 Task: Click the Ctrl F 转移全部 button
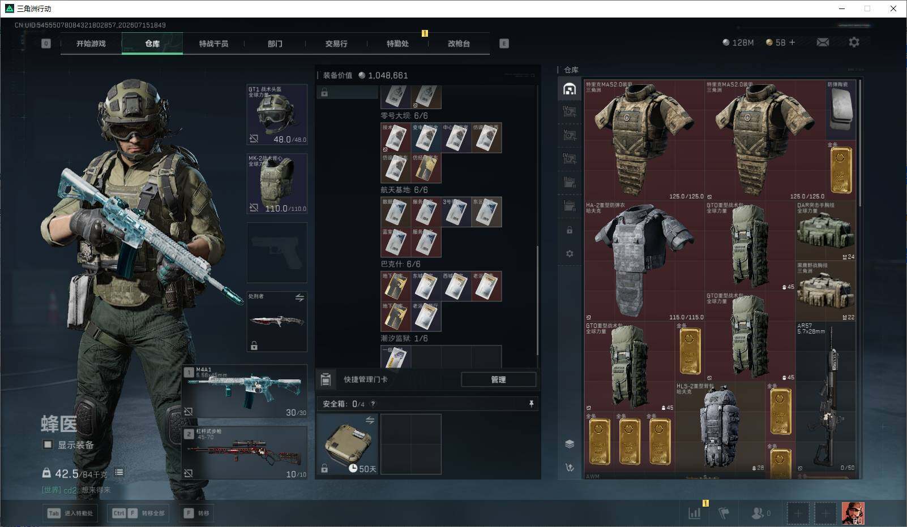(x=138, y=513)
